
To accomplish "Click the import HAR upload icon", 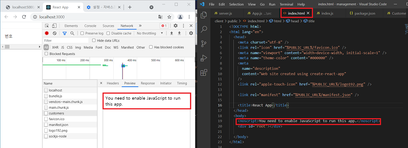I will tap(171, 33).
